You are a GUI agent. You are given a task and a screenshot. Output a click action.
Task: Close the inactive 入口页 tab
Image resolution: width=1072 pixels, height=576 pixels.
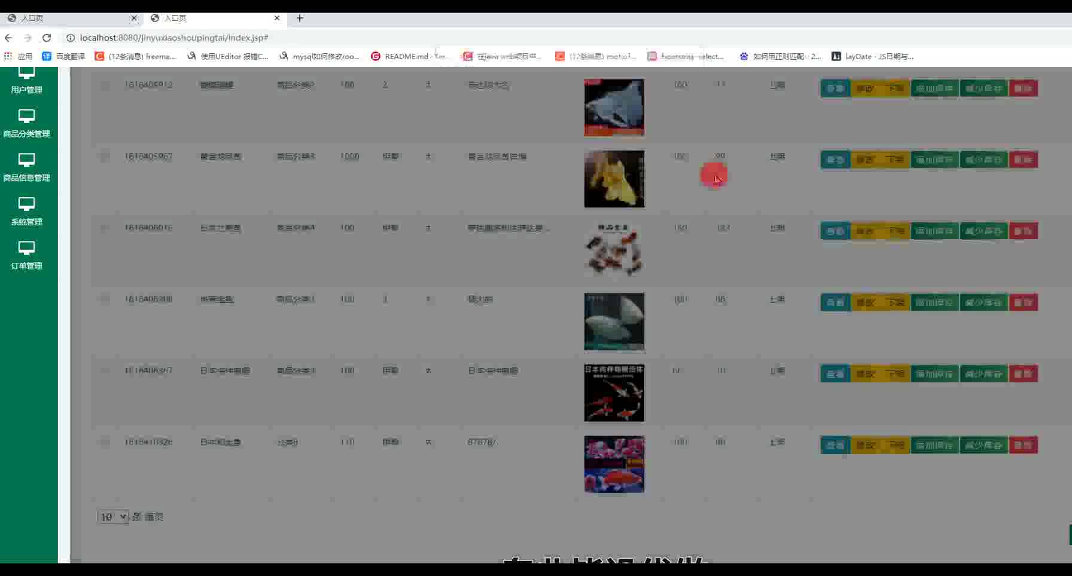pyautogui.click(x=134, y=18)
